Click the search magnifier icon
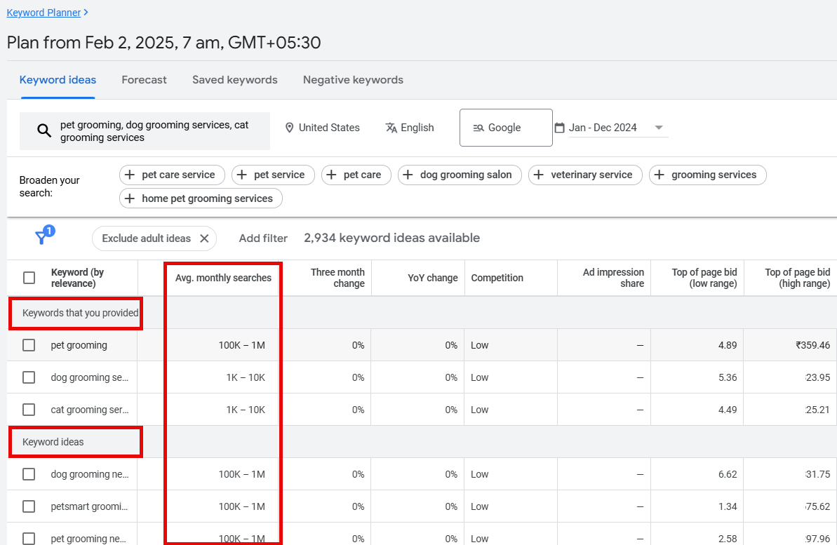Screen dimensions: 837x545 coord(44,130)
